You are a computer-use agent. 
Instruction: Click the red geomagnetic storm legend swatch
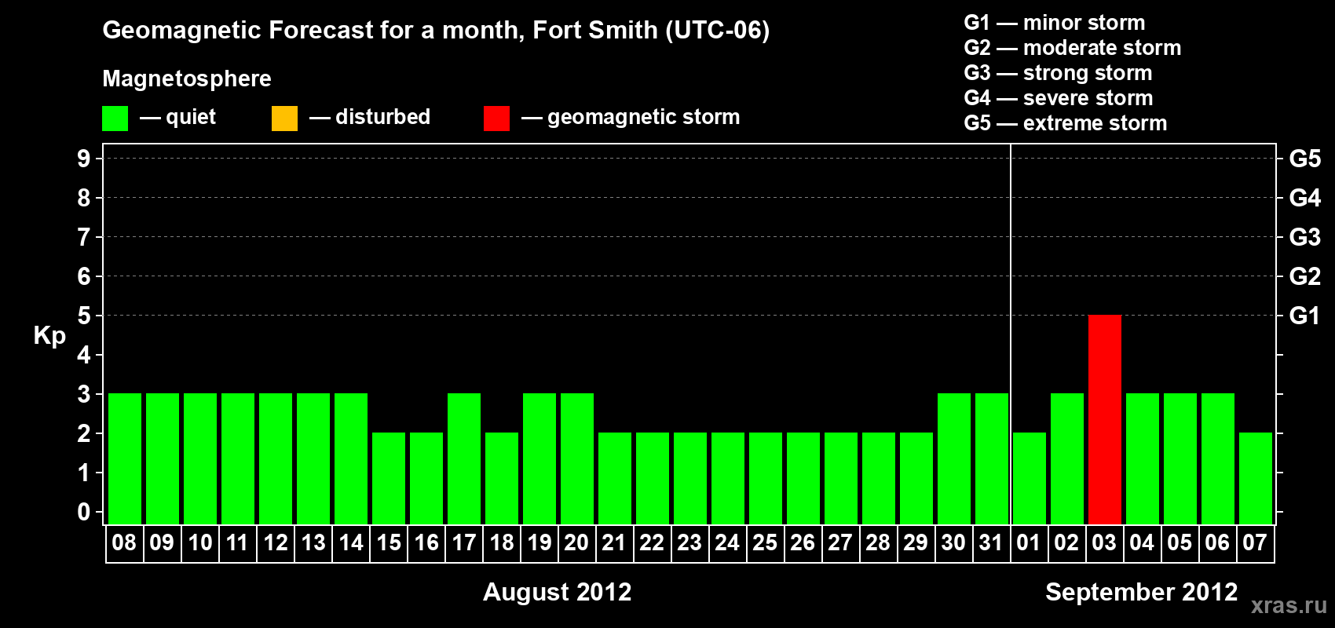coord(496,119)
